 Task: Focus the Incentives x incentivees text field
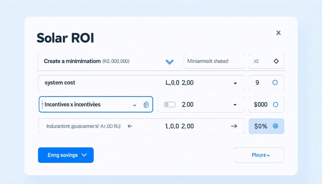86,105
